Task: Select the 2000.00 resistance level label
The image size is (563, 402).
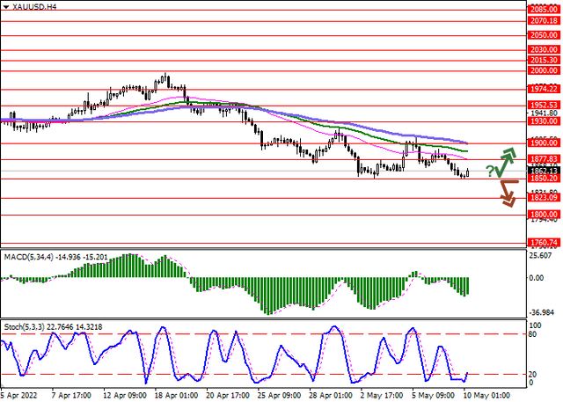Action: (545, 70)
